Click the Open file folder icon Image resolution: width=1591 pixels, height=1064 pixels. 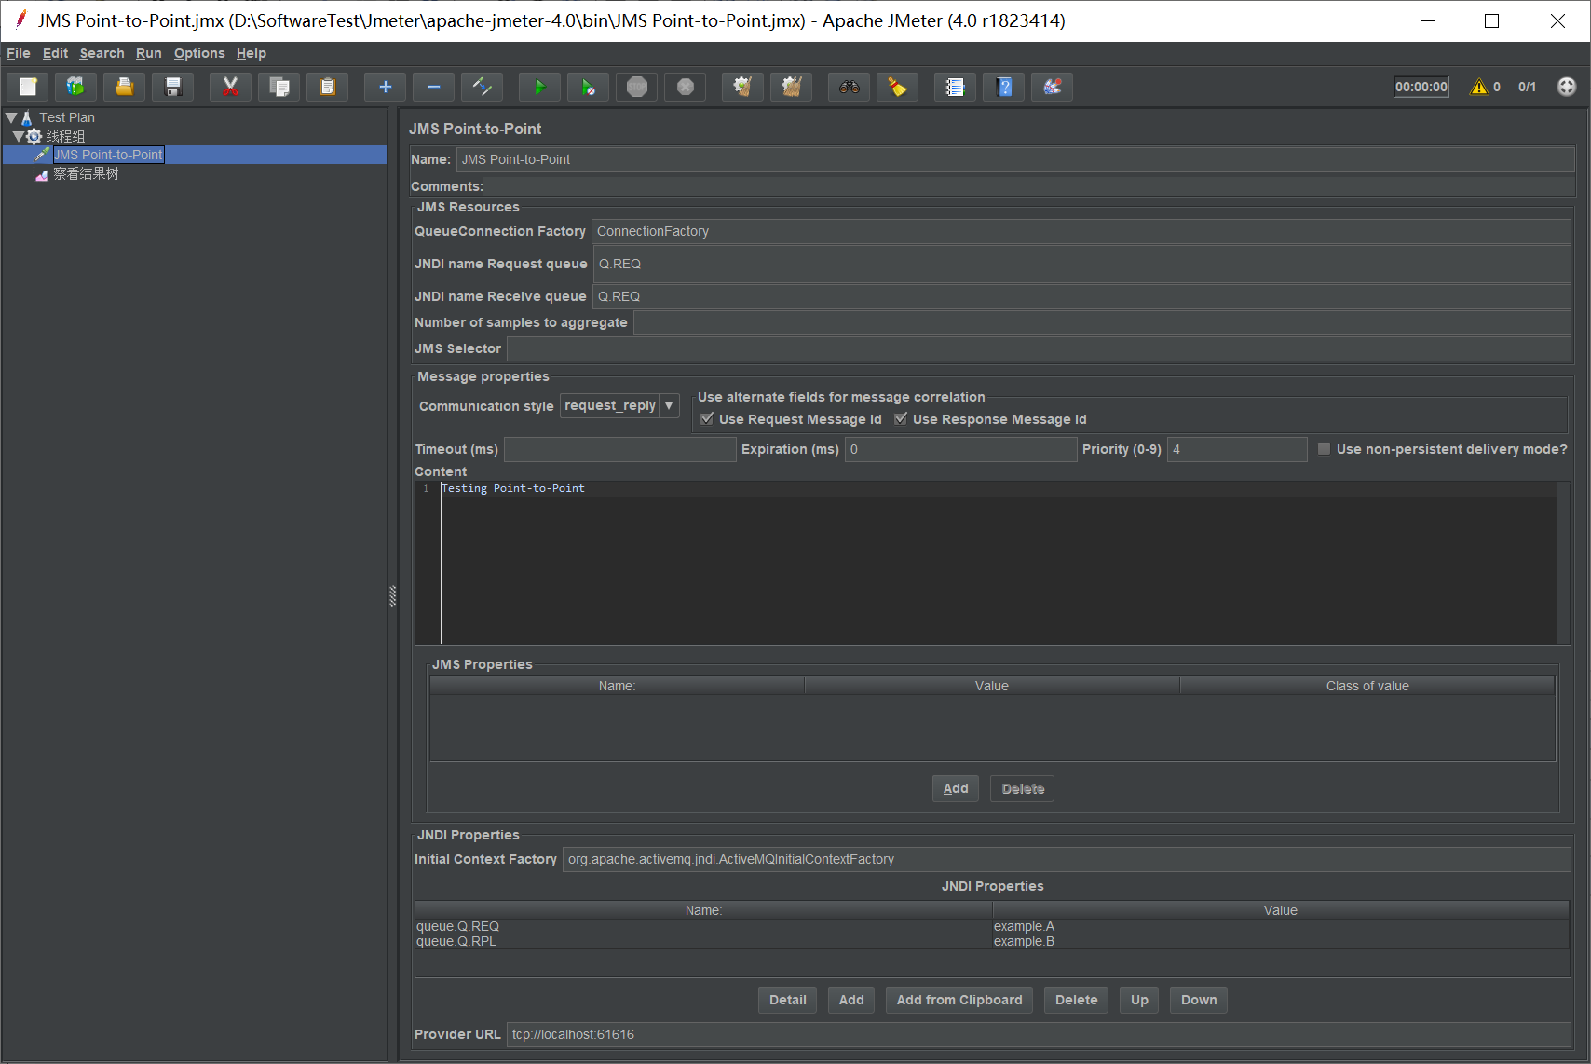[124, 87]
